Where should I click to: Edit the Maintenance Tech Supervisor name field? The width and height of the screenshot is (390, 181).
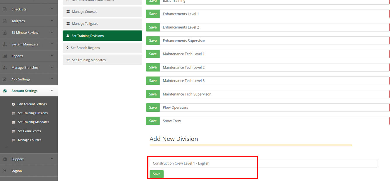(275, 94)
